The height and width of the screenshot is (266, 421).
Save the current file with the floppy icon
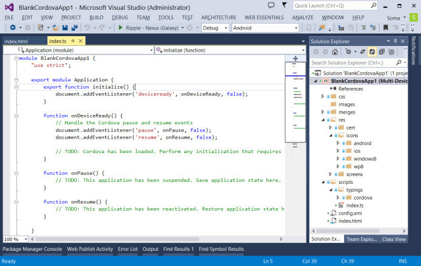click(65, 28)
